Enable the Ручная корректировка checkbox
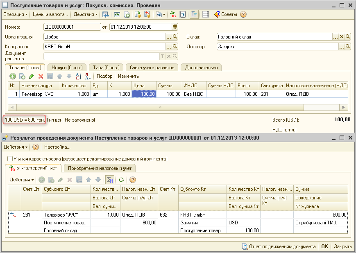This screenshot has height=253, width=356. tap(10, 159)
